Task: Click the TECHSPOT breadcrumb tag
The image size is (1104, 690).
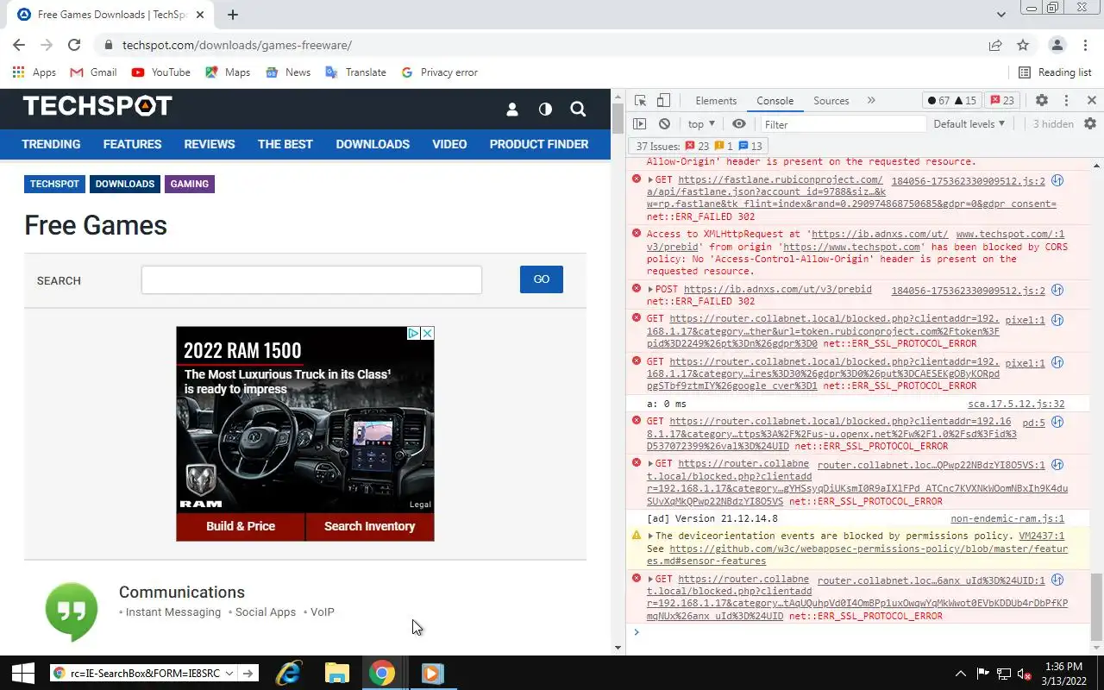Action: point(54,184)
